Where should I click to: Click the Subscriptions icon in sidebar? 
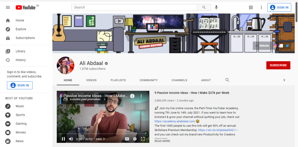(8, 38)
